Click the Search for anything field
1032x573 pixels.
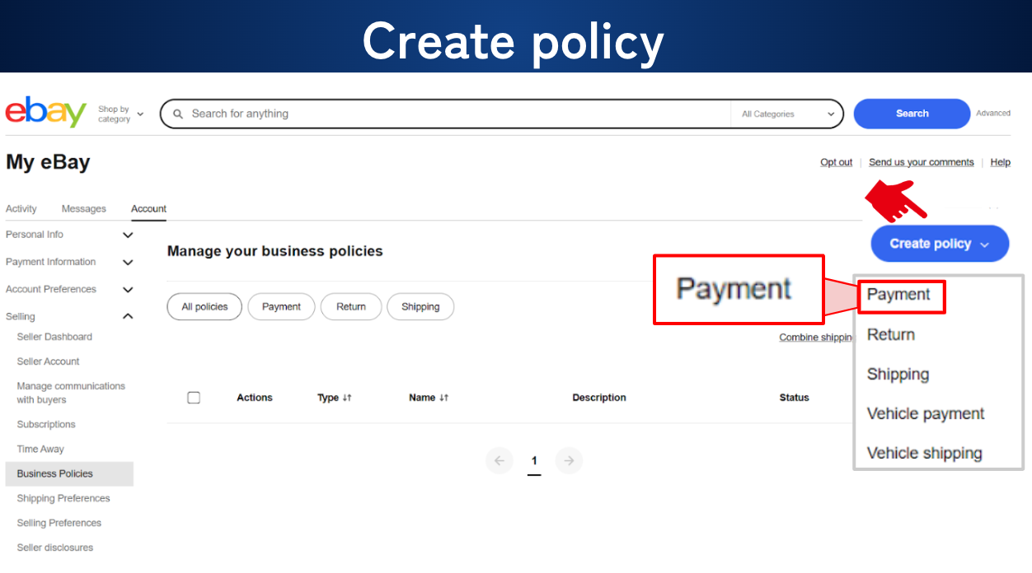point(453,114)
